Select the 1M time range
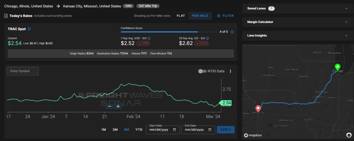 (x=104, y=130)
